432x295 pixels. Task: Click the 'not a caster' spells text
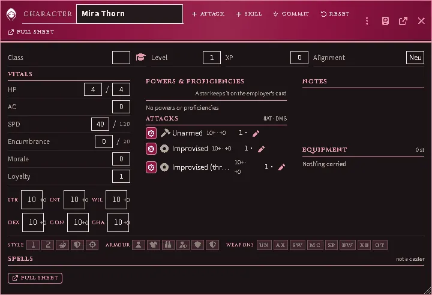coord(410,259)
